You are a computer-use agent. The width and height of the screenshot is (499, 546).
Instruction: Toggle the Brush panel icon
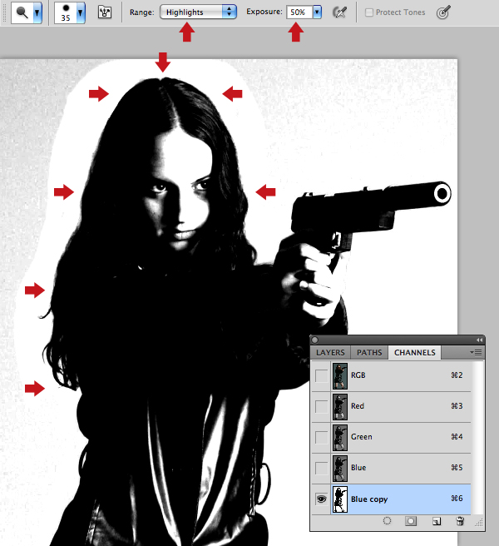pos(105,12)
